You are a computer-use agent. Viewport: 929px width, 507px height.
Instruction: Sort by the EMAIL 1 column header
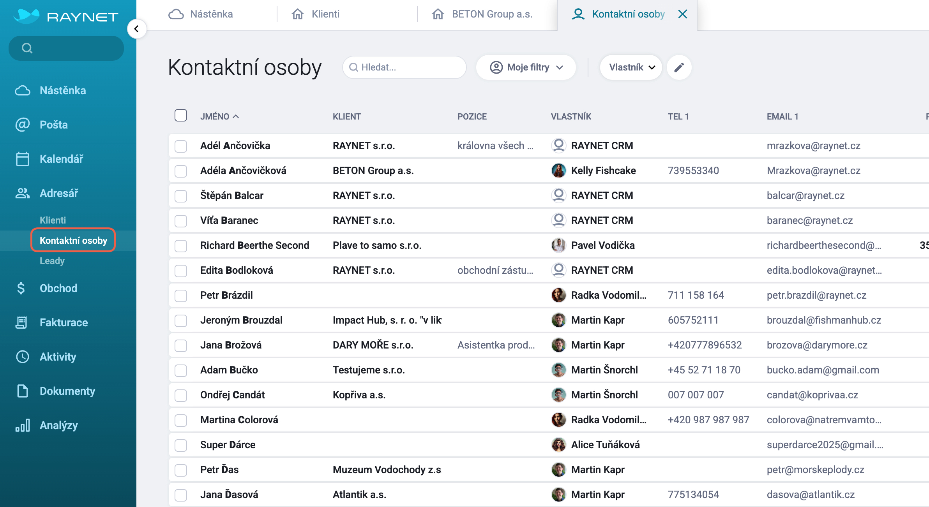pos(782,116)
